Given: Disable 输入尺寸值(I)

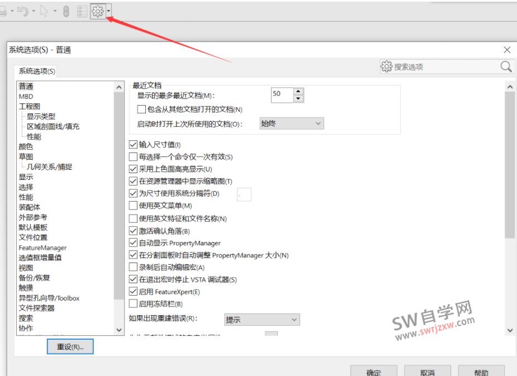Looking at the screenshot, I should pos(133,144).
